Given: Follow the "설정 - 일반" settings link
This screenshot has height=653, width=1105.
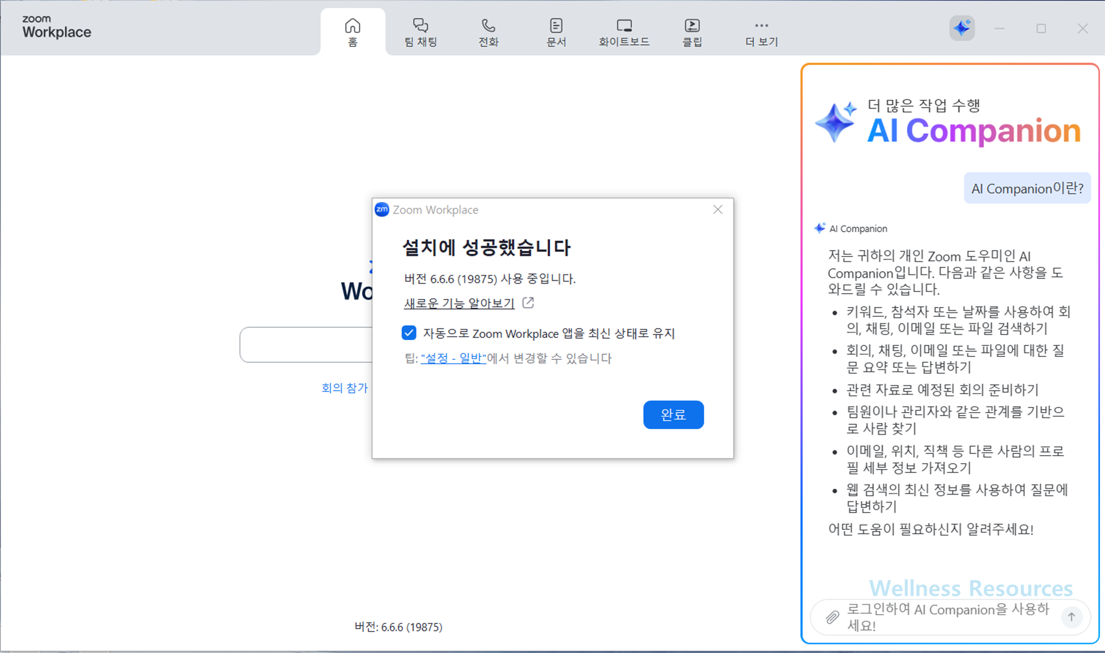Looking at the screenshot, I should tap(453, 358).
